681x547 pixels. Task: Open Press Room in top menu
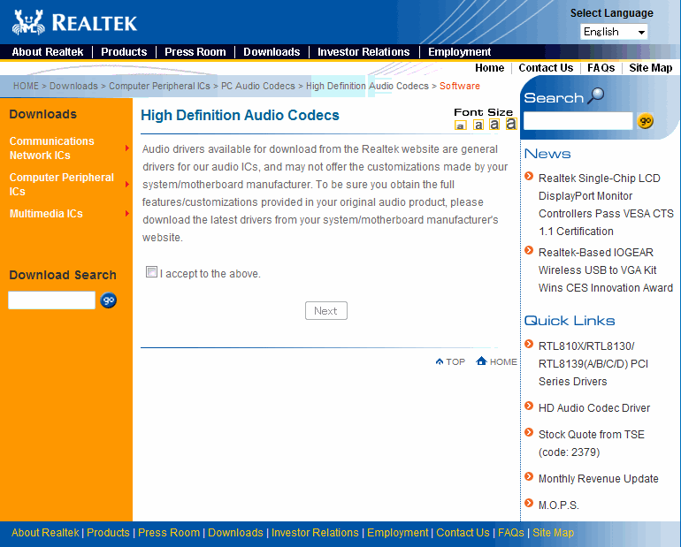195,52
